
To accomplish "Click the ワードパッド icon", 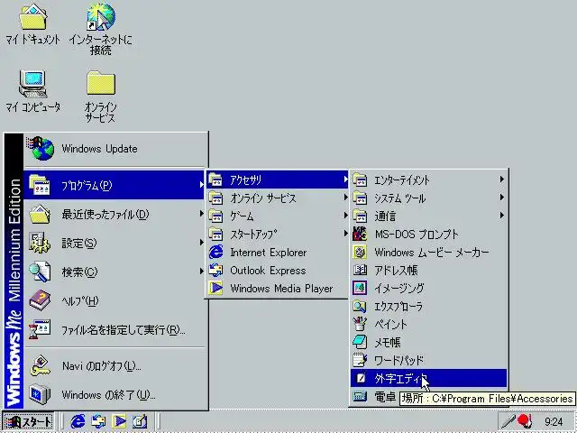I will click(x=360, y=360).
